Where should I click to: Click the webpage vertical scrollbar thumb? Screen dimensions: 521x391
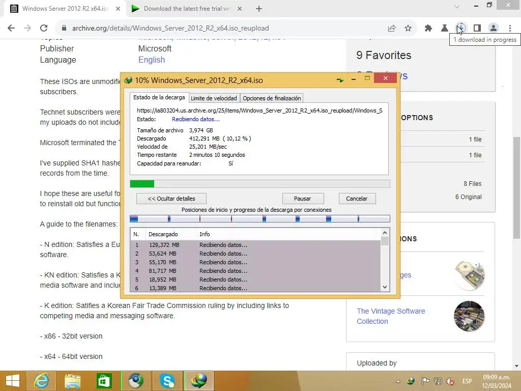pos(516,187)
